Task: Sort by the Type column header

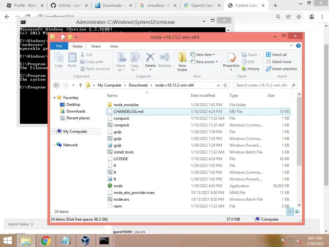Action: point(246,95)
